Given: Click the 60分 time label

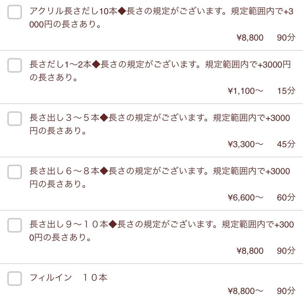Looking at the screenshot, I should point(286,197).
